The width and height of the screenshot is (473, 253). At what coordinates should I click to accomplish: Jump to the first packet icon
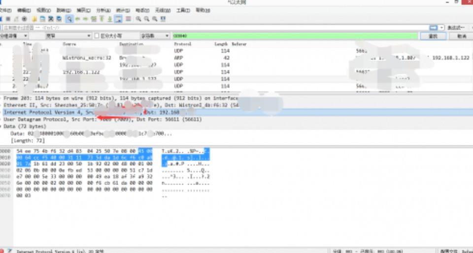point(102,19)
